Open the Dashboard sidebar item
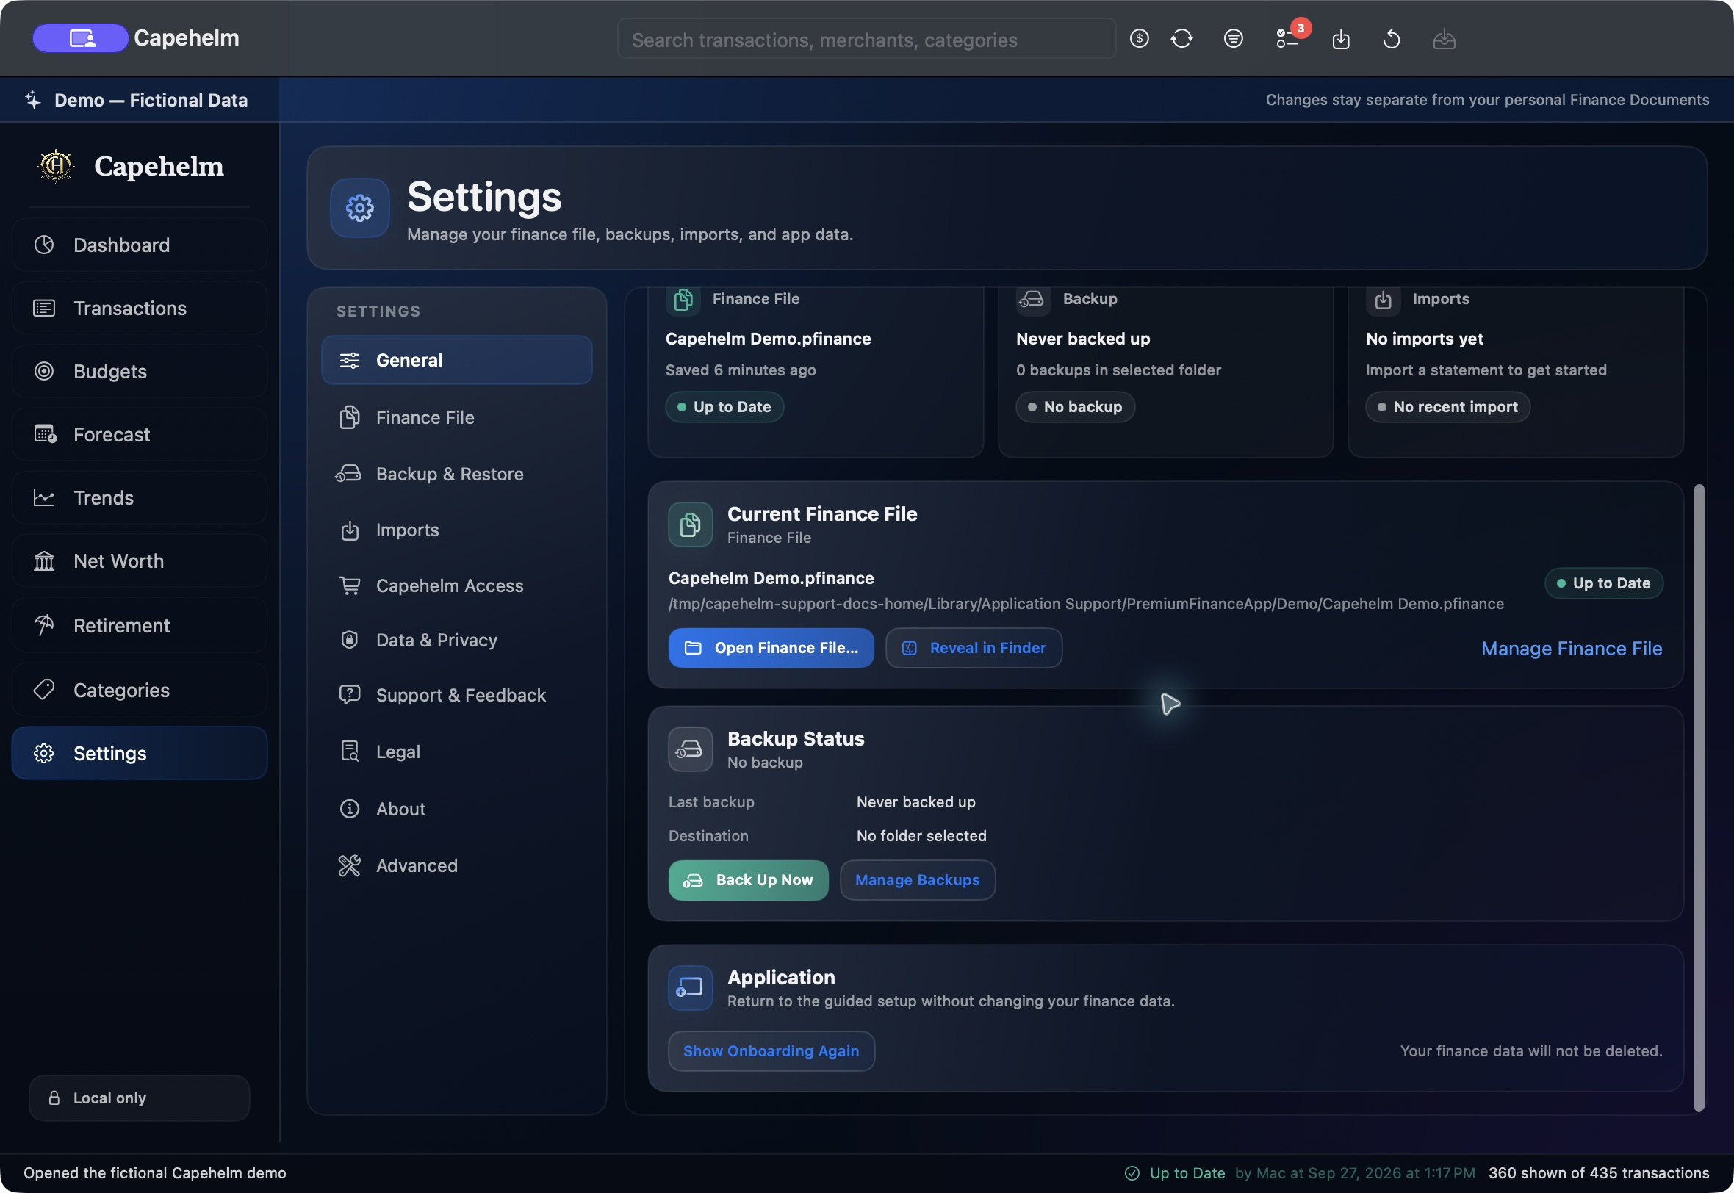This screenshot has height=1193, width=1734. (x=140, y=245)
